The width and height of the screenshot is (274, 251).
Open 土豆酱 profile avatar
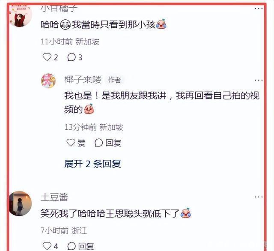21,203
